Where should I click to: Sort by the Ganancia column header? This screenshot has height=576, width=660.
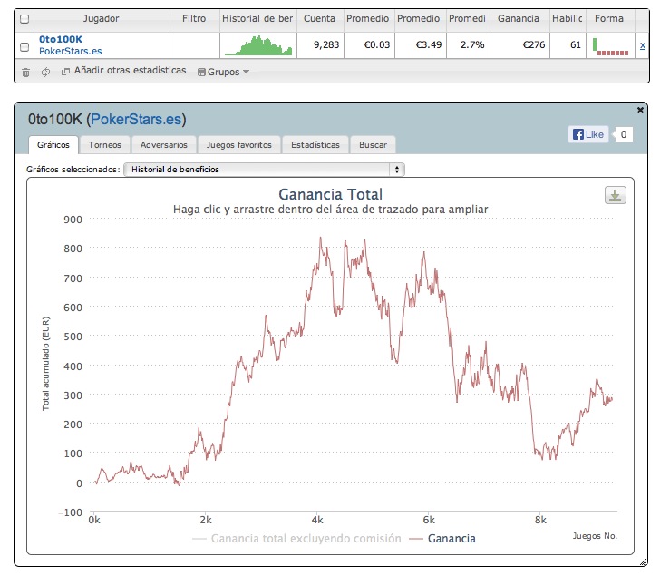click(519, 18)
